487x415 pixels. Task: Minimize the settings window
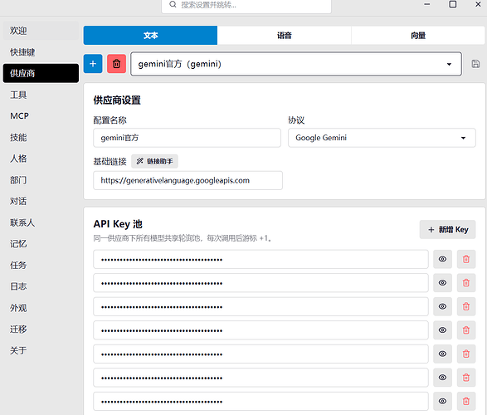[x=427, y=4]
